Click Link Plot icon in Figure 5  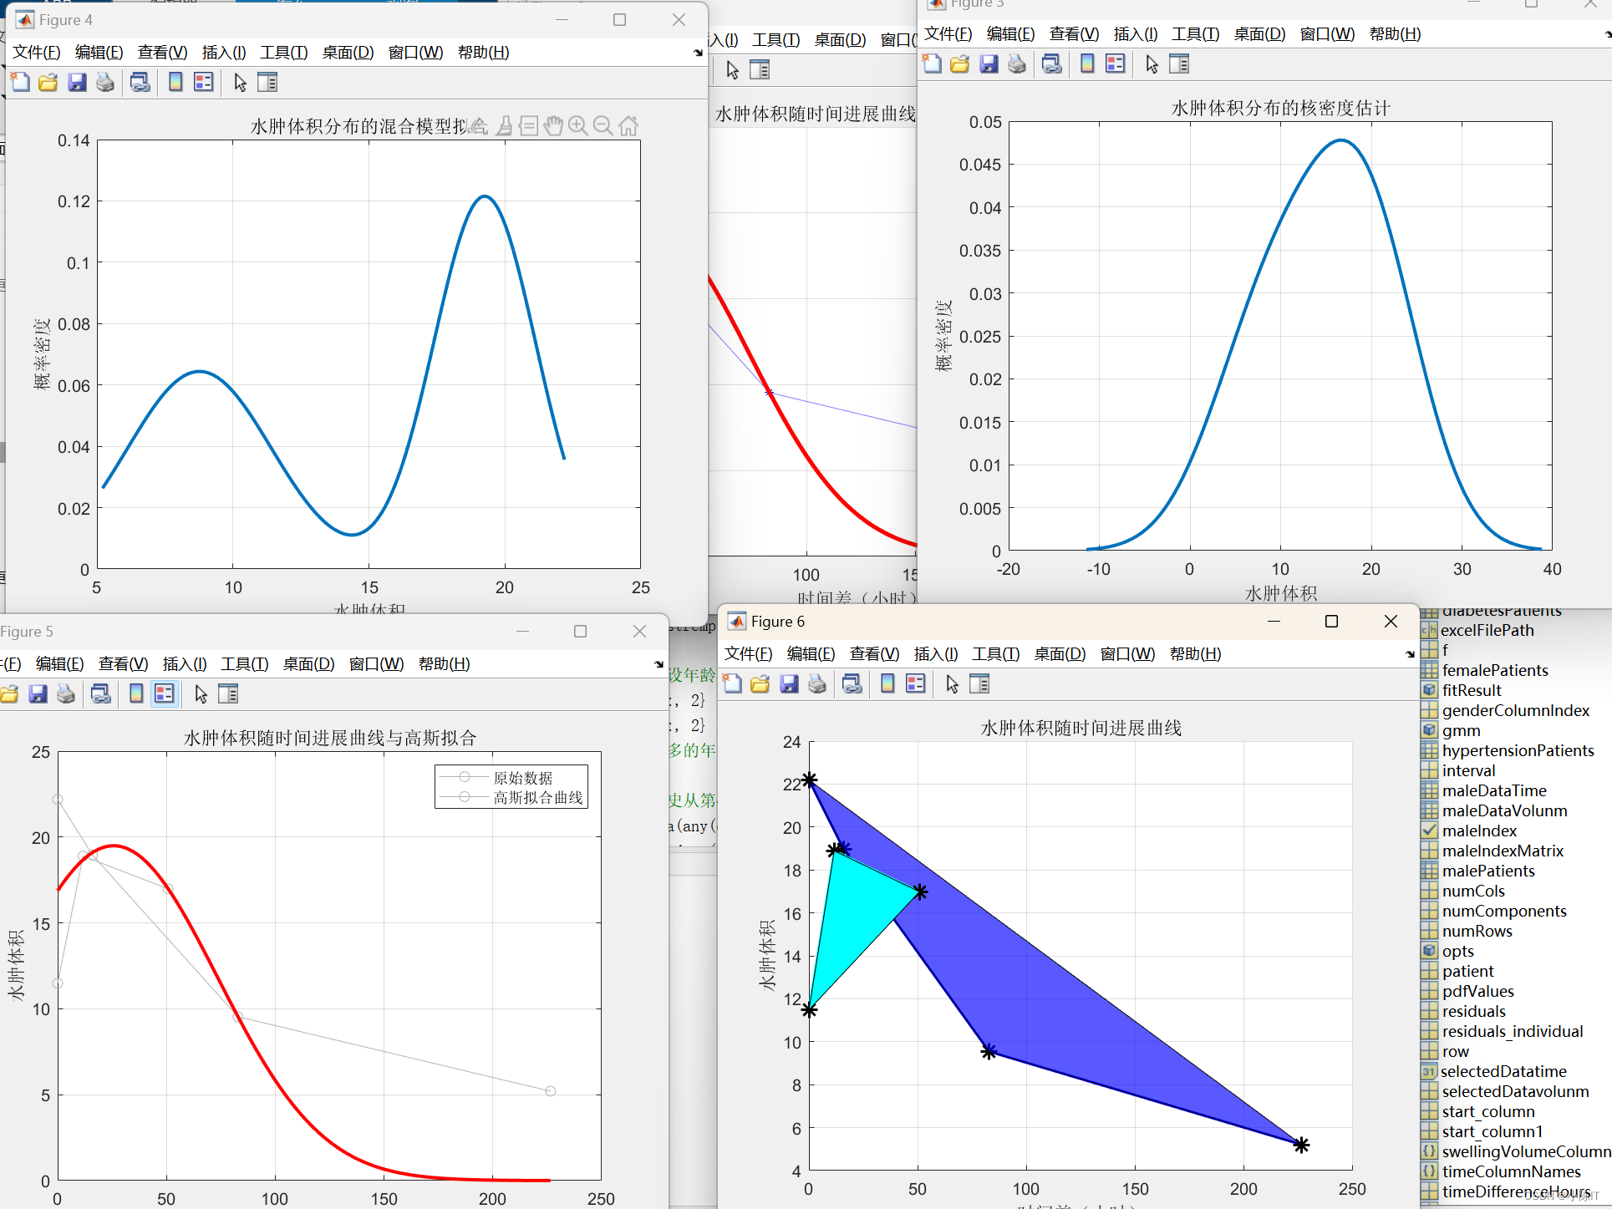[101, 693]
